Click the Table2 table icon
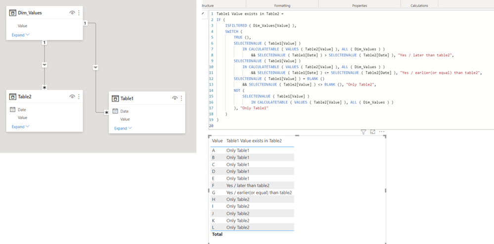494x244 pixels. click(12, 97)
